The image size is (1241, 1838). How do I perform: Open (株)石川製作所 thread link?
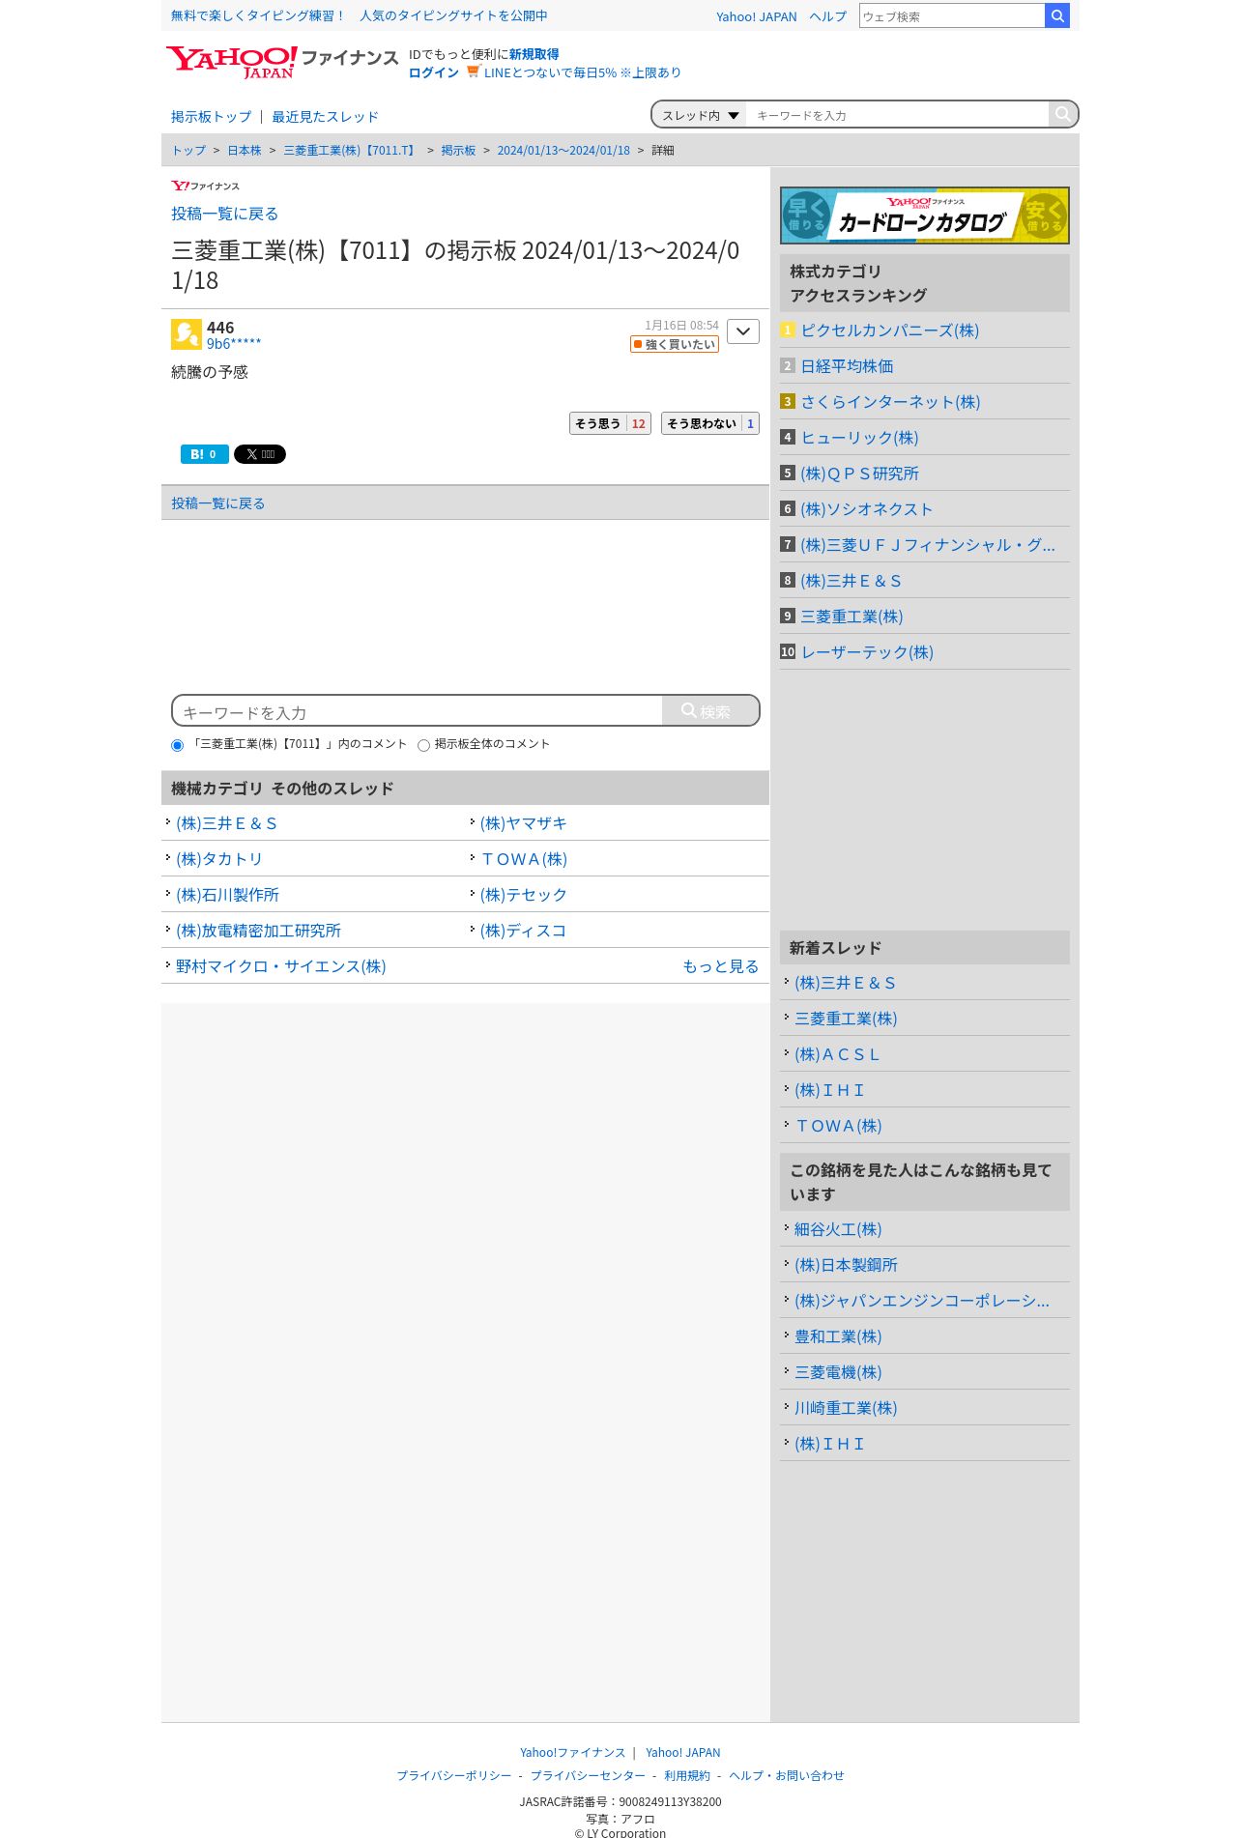227,895
